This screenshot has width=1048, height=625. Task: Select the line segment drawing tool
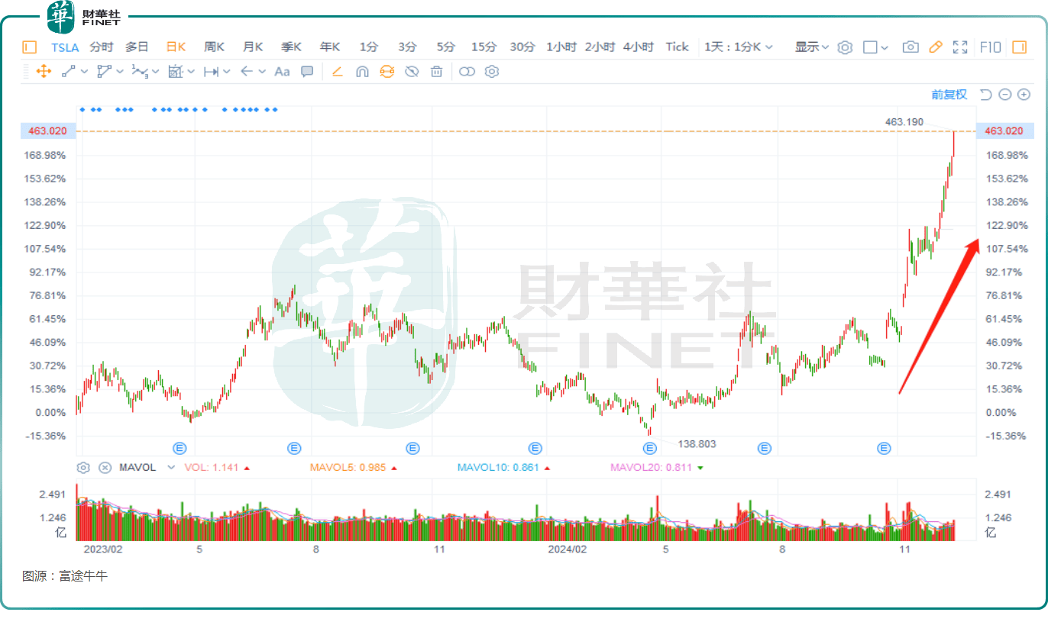(68, 72)
